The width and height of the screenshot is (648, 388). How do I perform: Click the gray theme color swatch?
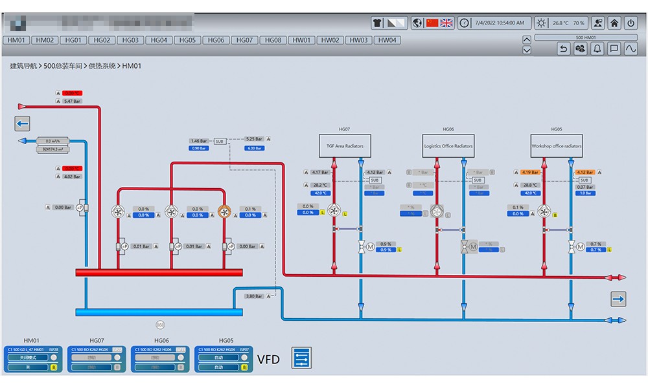click(x=397, y=23)
